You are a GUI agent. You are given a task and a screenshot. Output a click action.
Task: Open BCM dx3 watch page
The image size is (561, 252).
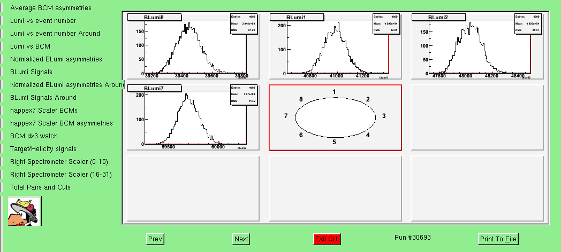34,136
